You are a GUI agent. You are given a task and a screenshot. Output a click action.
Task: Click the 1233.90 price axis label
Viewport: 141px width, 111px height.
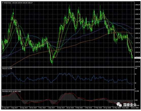tap(137, 66)
